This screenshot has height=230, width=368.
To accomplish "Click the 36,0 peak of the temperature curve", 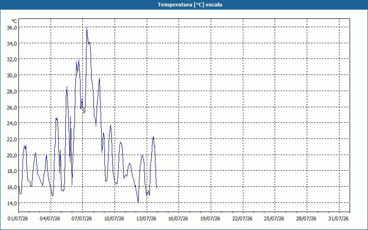I will tap(86, 28).
